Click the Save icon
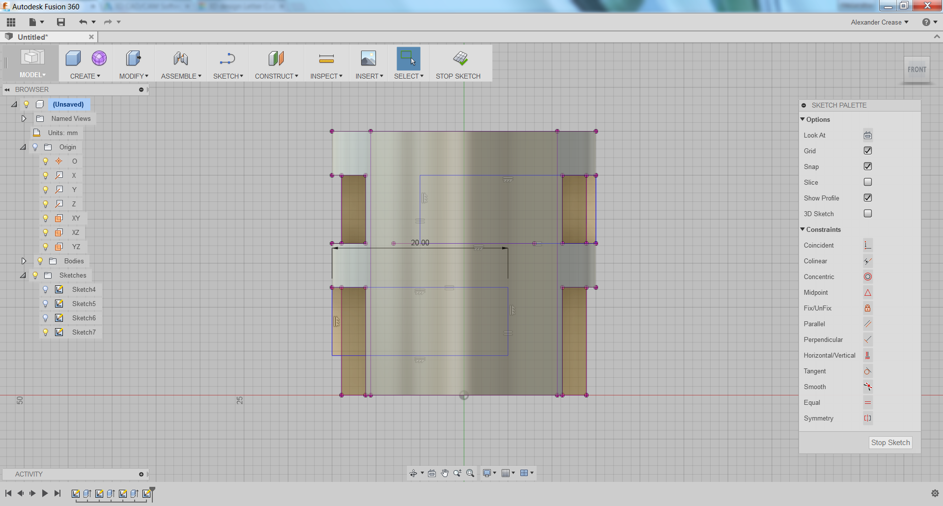 [61, 22]
